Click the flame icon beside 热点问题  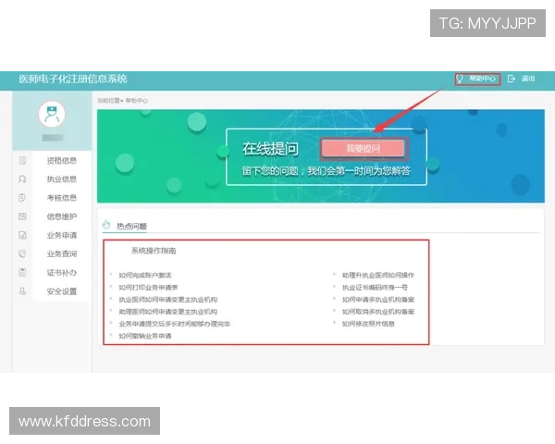click(x=106, y=225)
